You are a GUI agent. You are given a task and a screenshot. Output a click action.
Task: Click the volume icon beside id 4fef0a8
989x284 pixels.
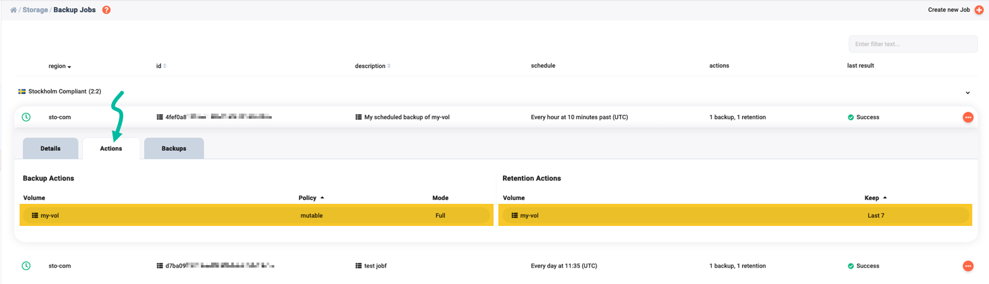(159, 117)
